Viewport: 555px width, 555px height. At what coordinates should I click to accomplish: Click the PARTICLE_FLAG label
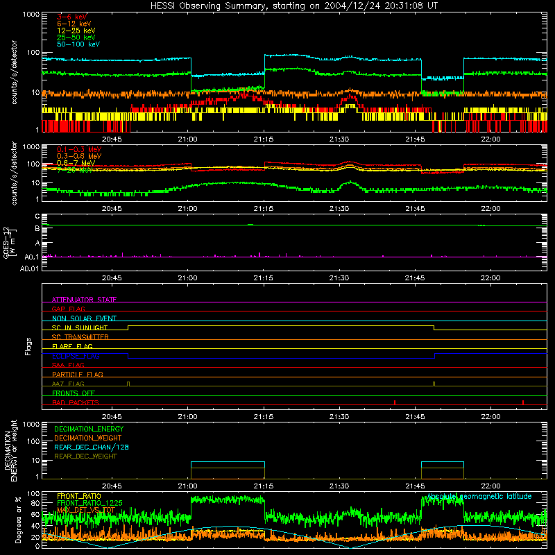[x=78, y=374]
